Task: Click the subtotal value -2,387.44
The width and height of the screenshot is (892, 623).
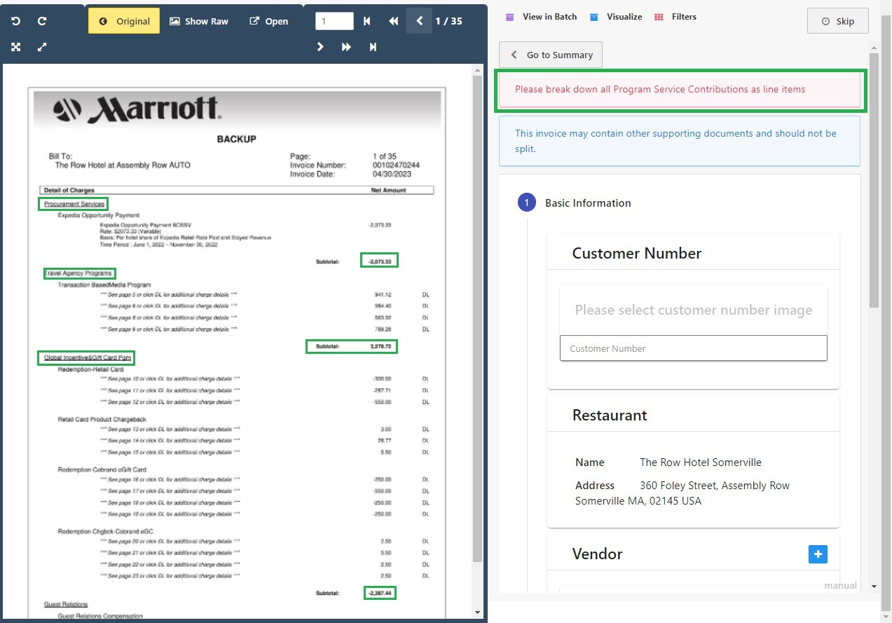Action: [379, 593]
